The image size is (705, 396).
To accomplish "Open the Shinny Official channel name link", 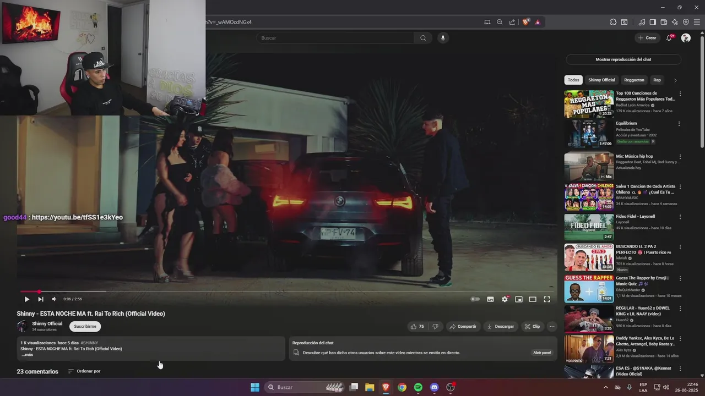I will click(47, 323).
